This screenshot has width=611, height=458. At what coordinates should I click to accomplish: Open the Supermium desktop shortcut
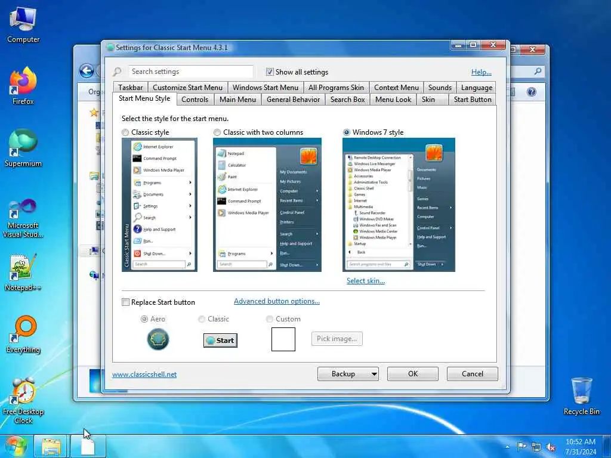pyautogui.click(x=23, y=148)
